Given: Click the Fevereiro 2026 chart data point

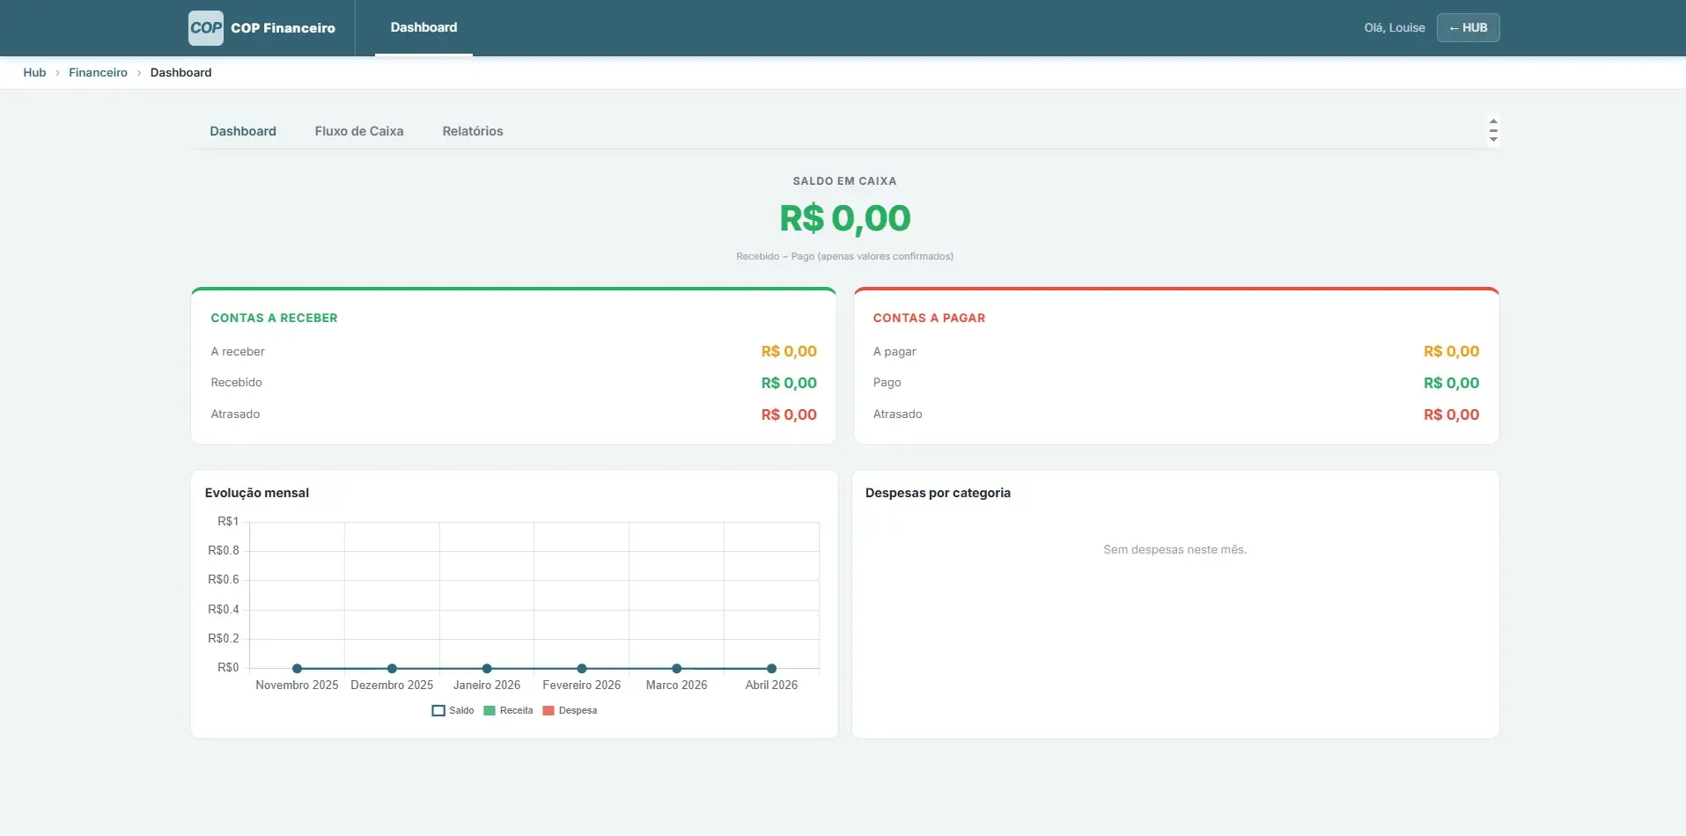Looking at the screenshot, I should pyautogui.click(x=582, y=669).
